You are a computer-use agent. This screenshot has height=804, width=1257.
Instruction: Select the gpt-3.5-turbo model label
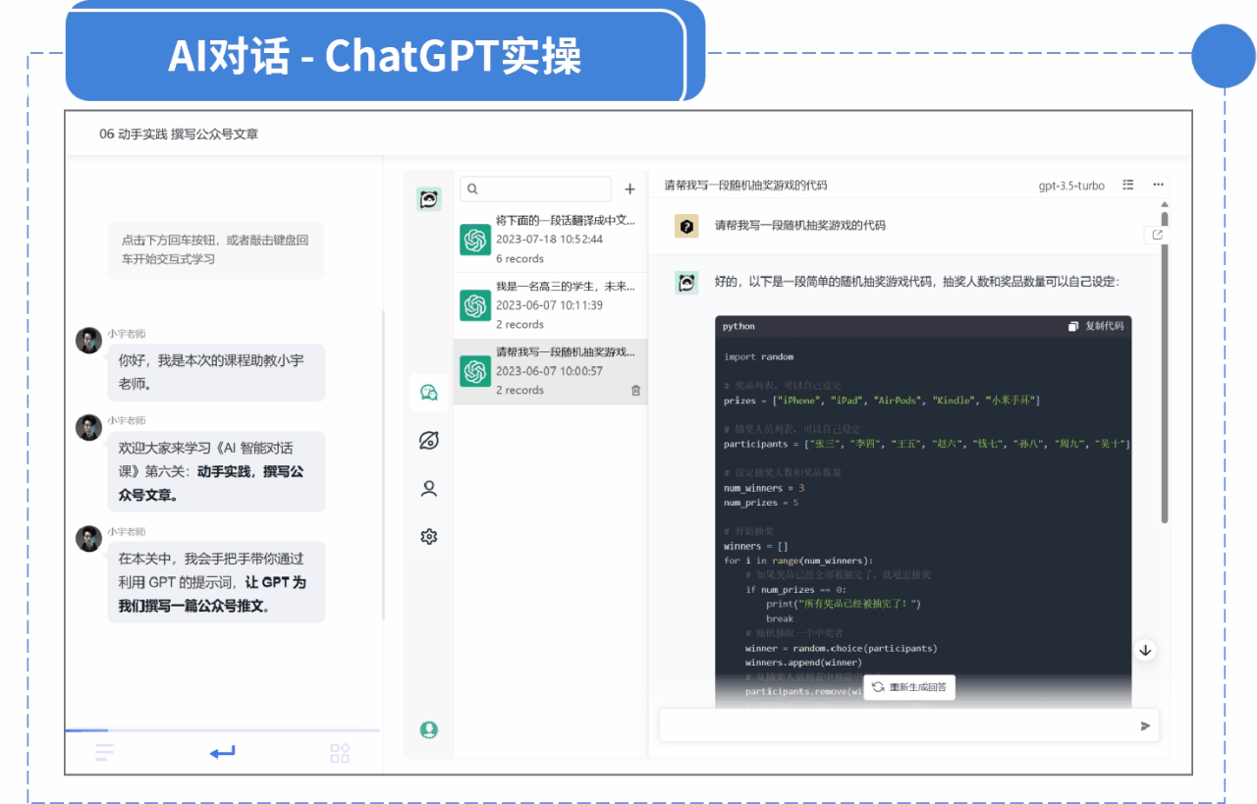1071,186
